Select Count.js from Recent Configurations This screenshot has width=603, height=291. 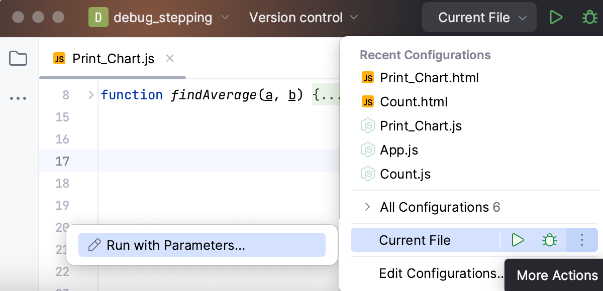coord(406,174)
